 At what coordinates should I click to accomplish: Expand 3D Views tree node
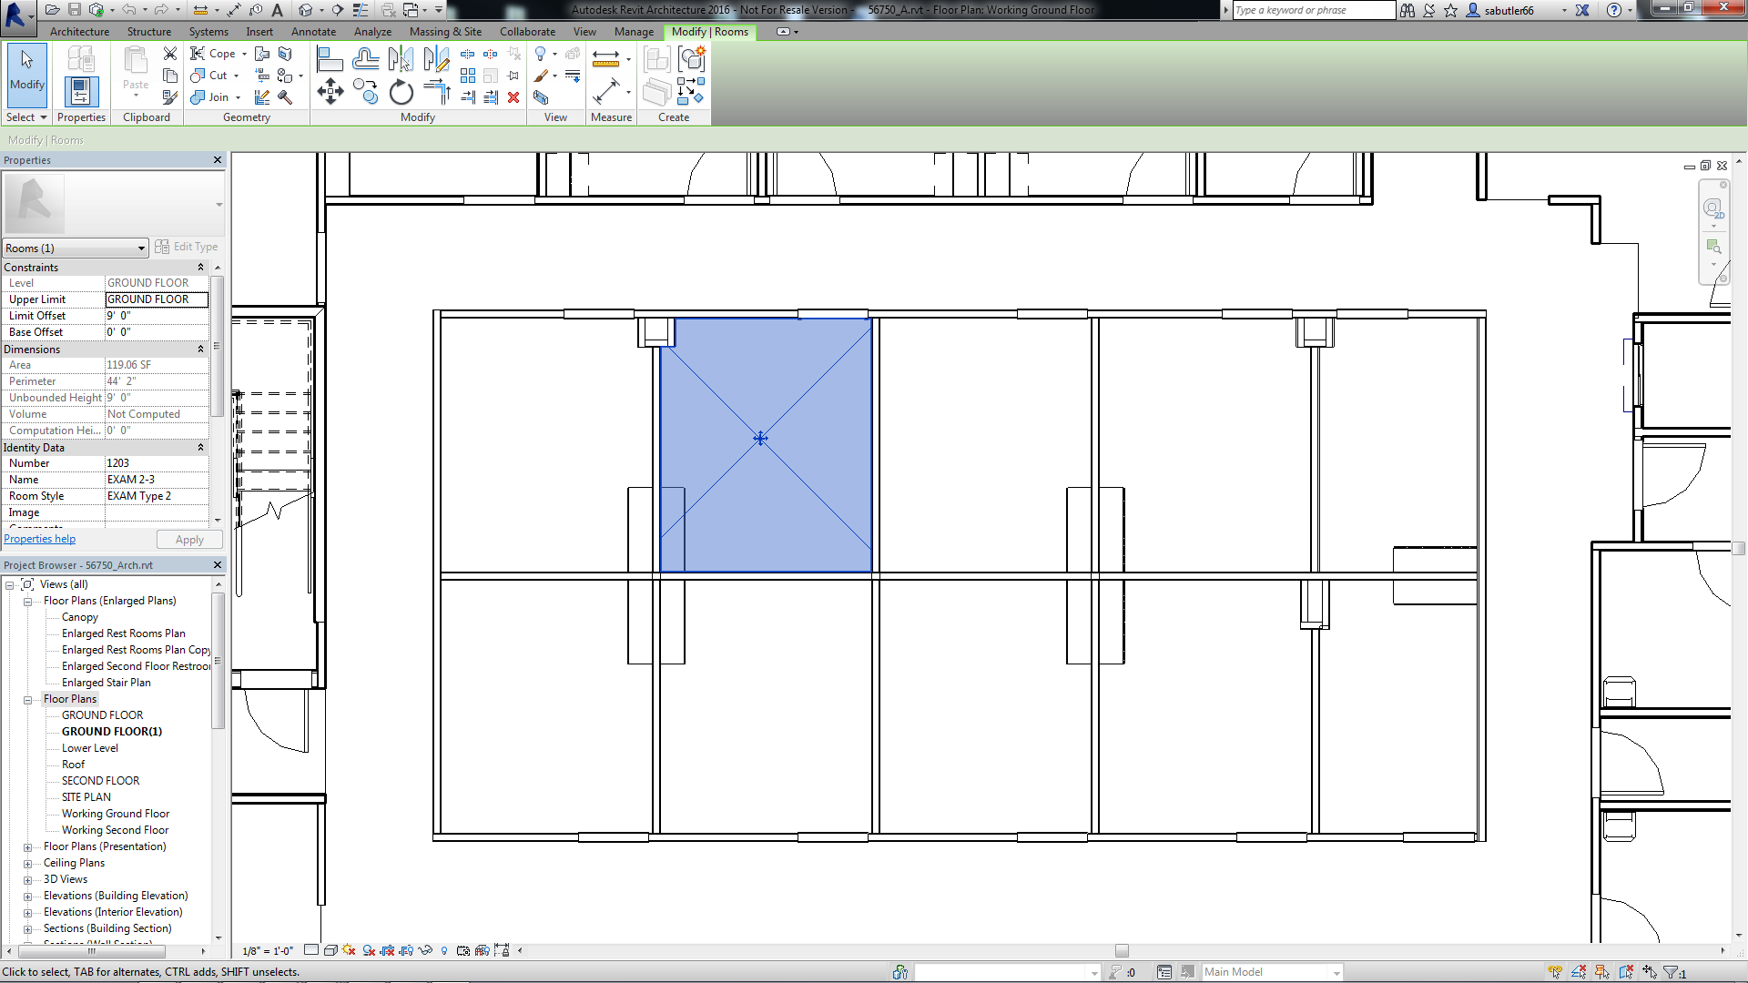[x=27, y=880]
